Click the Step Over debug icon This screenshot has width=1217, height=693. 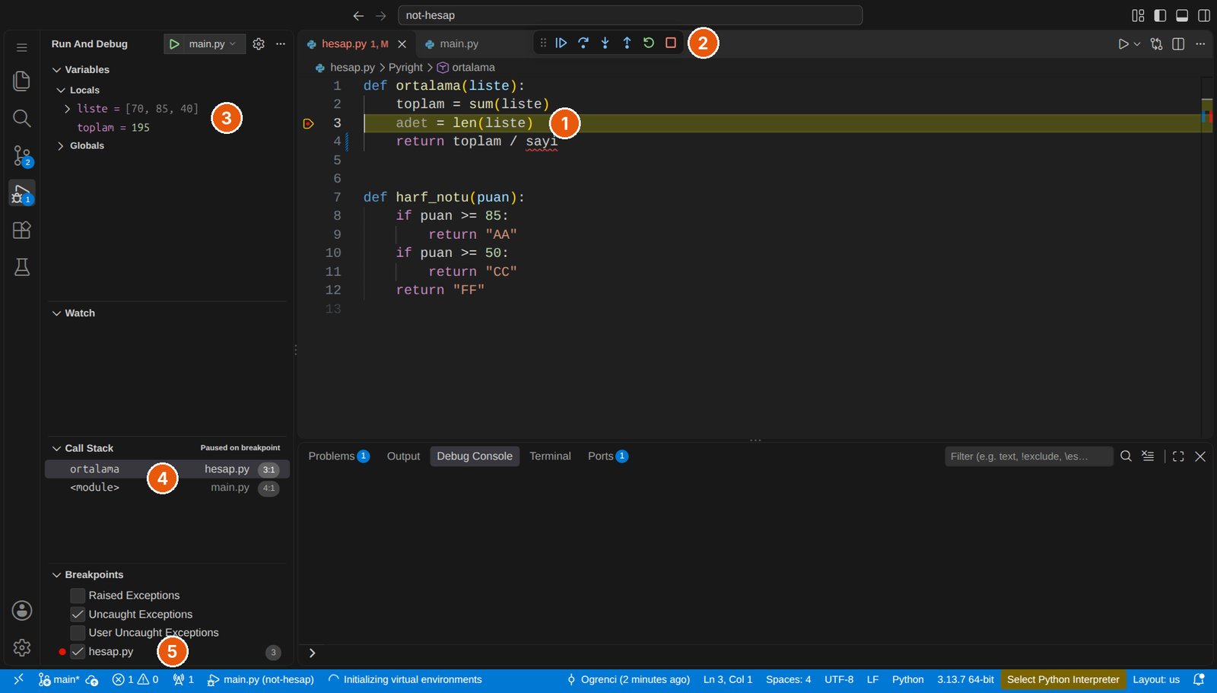[x=583, y=43]
